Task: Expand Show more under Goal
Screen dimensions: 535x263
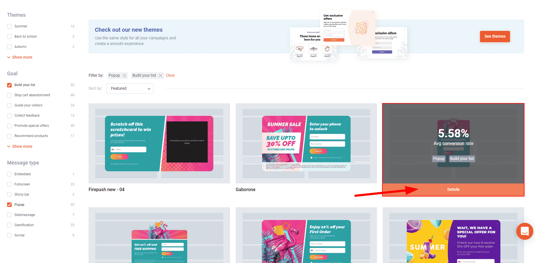Action: (22, 146)
